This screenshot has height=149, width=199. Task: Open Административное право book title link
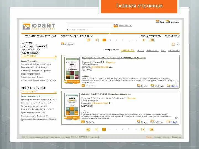(x=114, y=58)
